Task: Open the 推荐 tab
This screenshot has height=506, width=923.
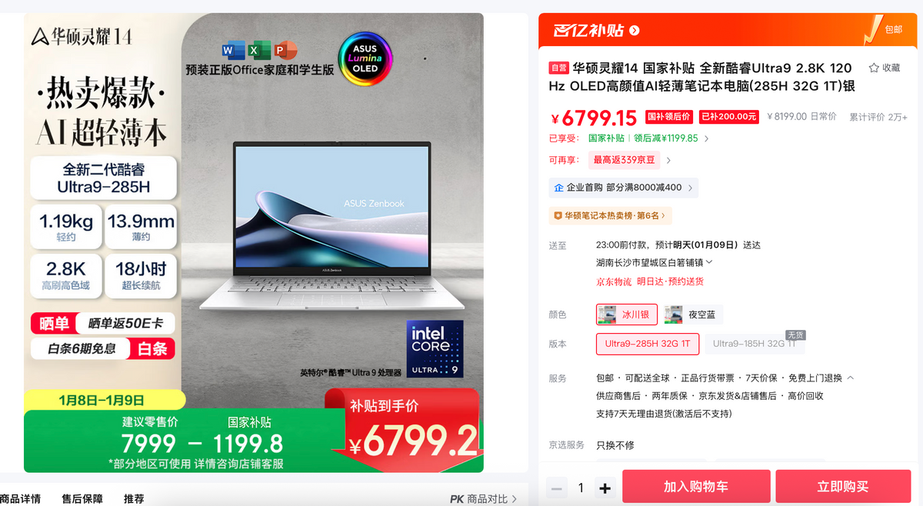Action: 134,499
